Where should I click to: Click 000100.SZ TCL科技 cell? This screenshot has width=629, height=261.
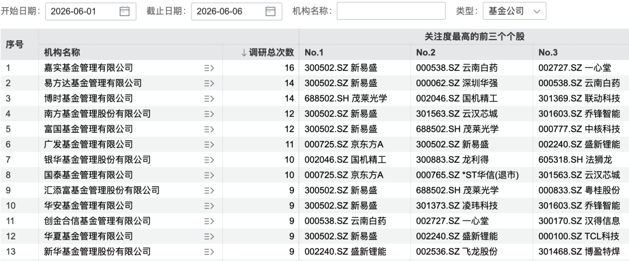click(x=579, y=236)
